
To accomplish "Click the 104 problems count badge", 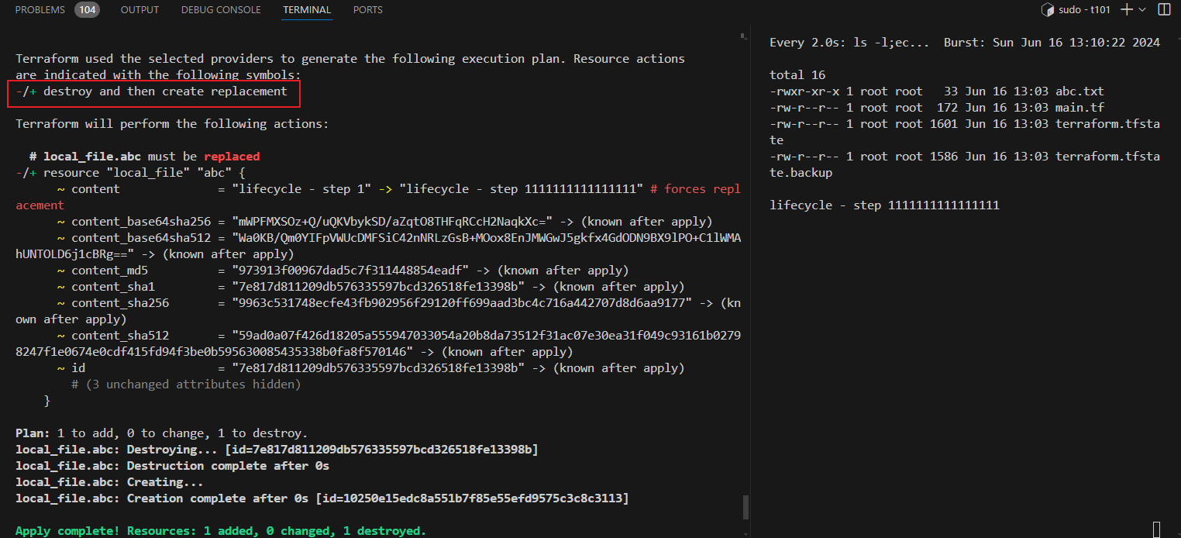I will click(87, 10).
